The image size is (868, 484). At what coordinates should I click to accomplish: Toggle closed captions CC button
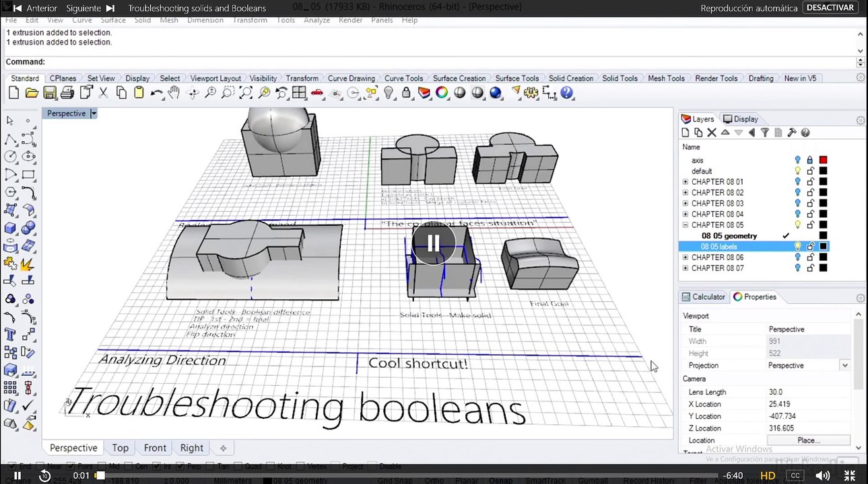click(795, 475)
